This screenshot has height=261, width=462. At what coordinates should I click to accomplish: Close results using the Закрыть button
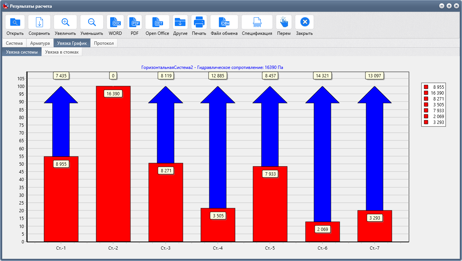(x=304, y=22)
